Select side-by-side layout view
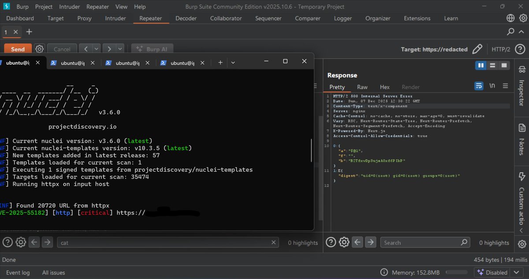529x279 pixels. 481,65
